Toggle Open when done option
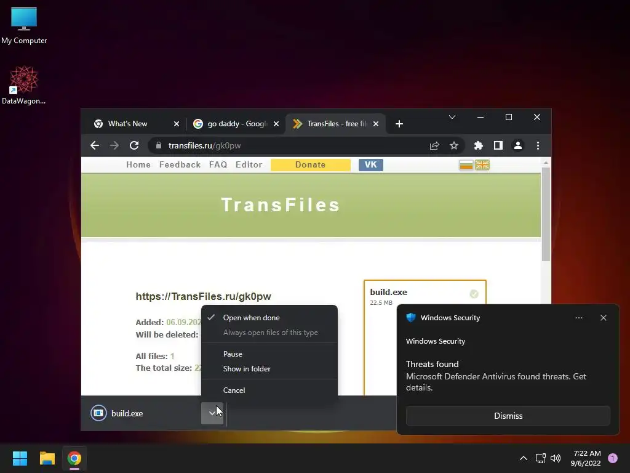The width and height of the screenshot is (630, 473). 269,318
